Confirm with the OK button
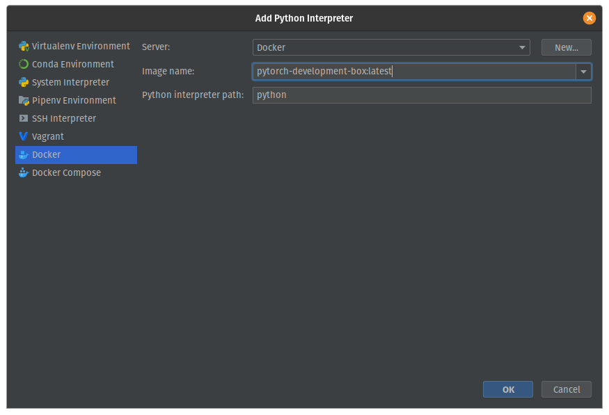609x415 pixels. point(508,390)
